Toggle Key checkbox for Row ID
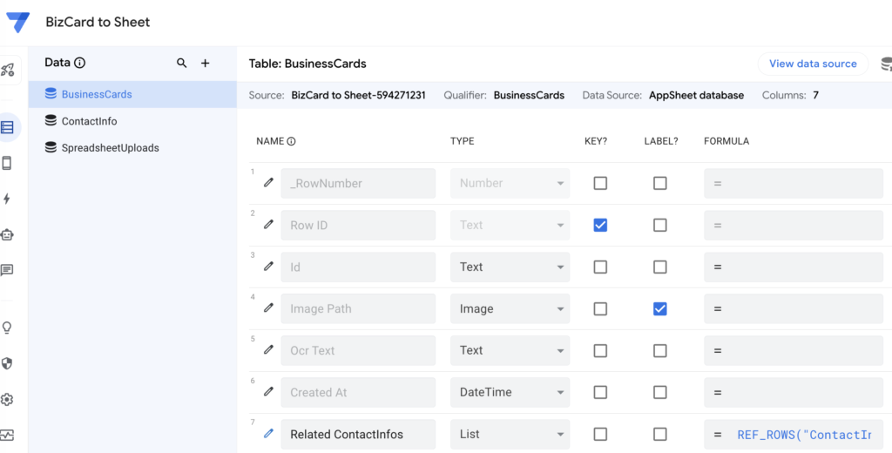892x453 pixels. point(600,225)
